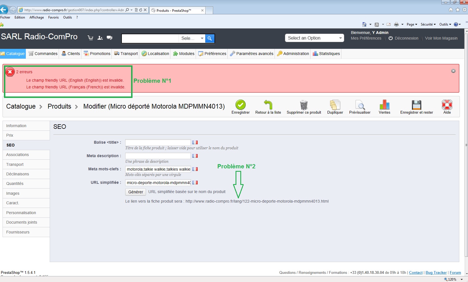Click the print icon in command bar

click(396, 24)
